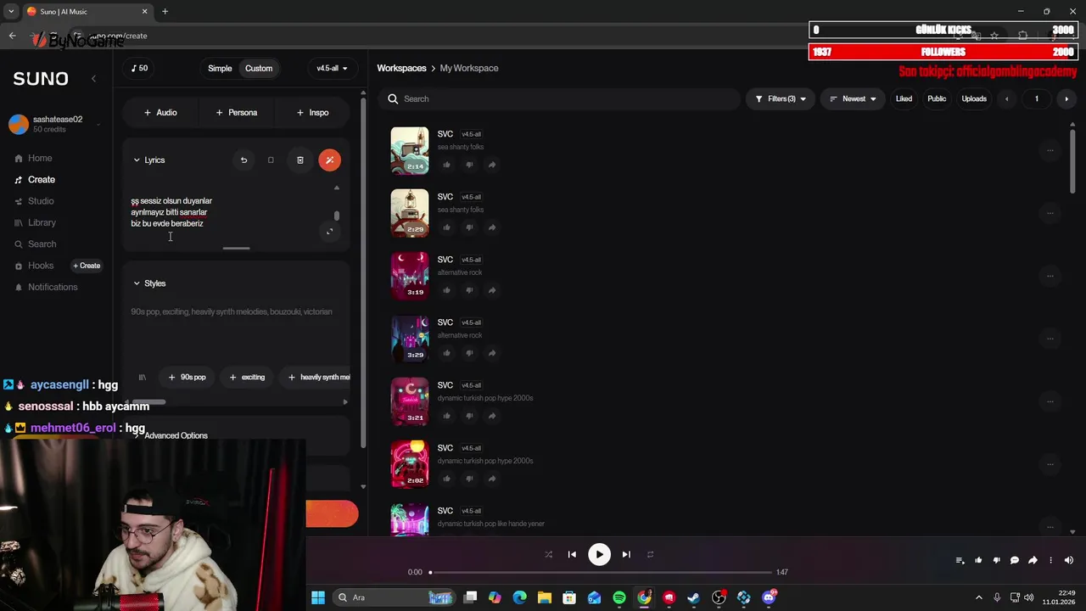The height and width of the screenshot is (611, 1086).
Task: Delete lyrics using the trash icon
Action: click(299, 160)
